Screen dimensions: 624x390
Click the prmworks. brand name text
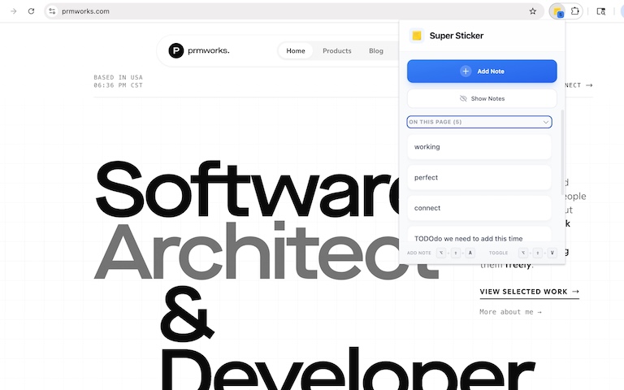[x=209, y=50]
